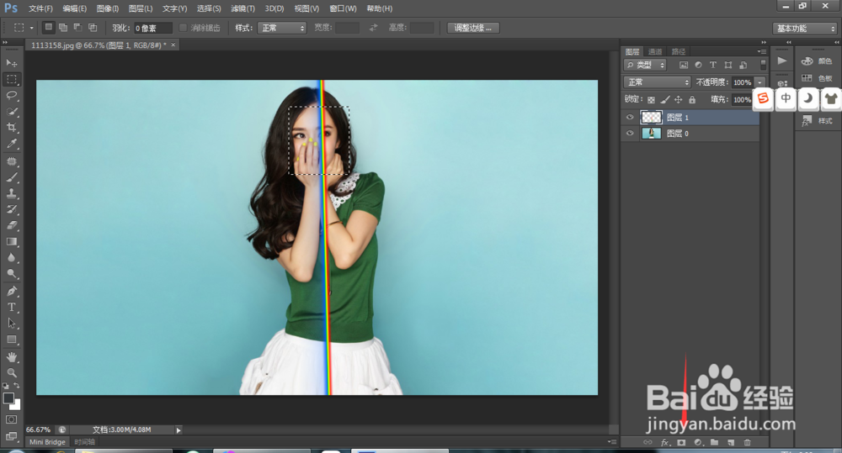
Task: Toggle shape layer filter
Action: [x=728, y=65]
